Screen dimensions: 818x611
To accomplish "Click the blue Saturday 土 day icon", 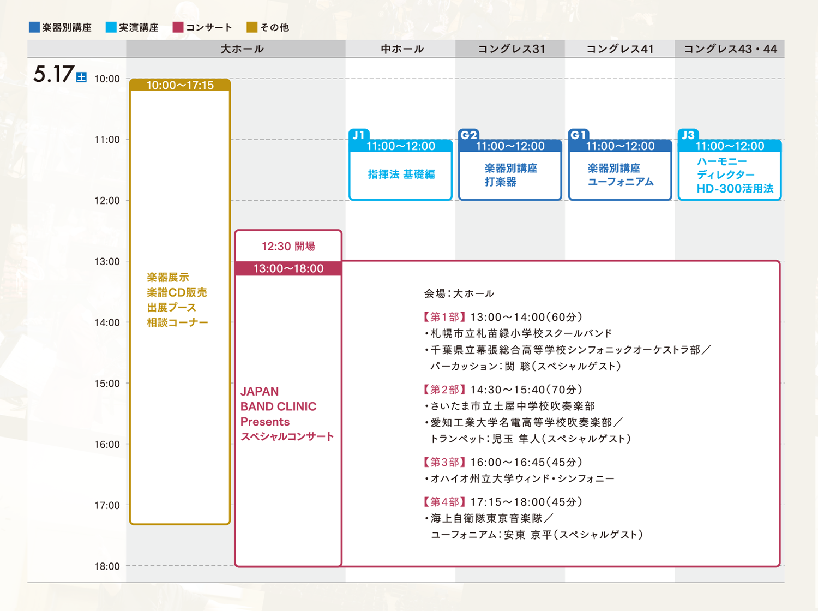I will tap(81, 77).
